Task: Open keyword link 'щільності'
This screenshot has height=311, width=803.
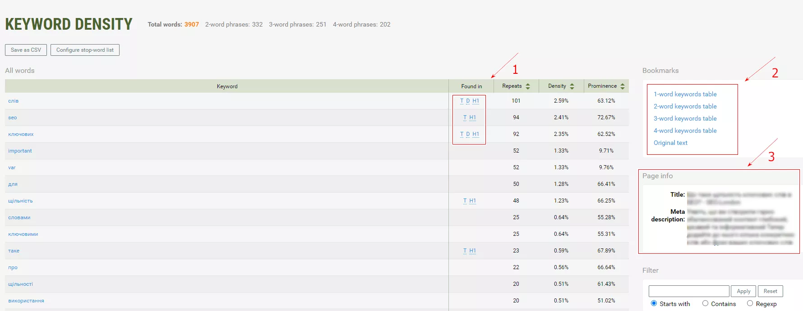Action: 20,284
